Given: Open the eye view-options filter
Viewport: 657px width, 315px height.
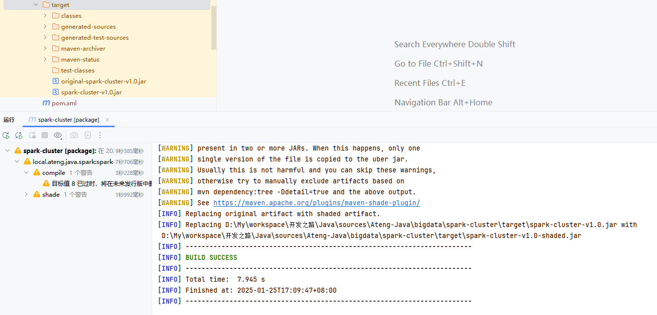Looking at the screenshot, I should tap(58, 135).
